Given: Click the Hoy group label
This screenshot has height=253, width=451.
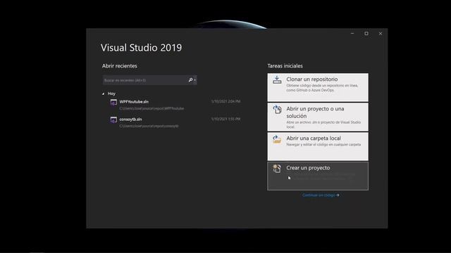Looking at the screenshot, I should [111, 93].
